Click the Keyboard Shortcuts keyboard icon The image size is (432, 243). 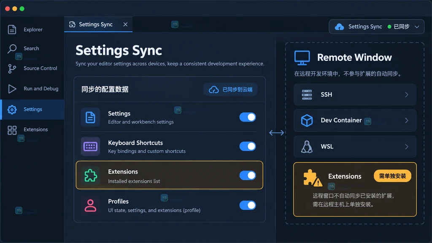(x=90, y=146)
